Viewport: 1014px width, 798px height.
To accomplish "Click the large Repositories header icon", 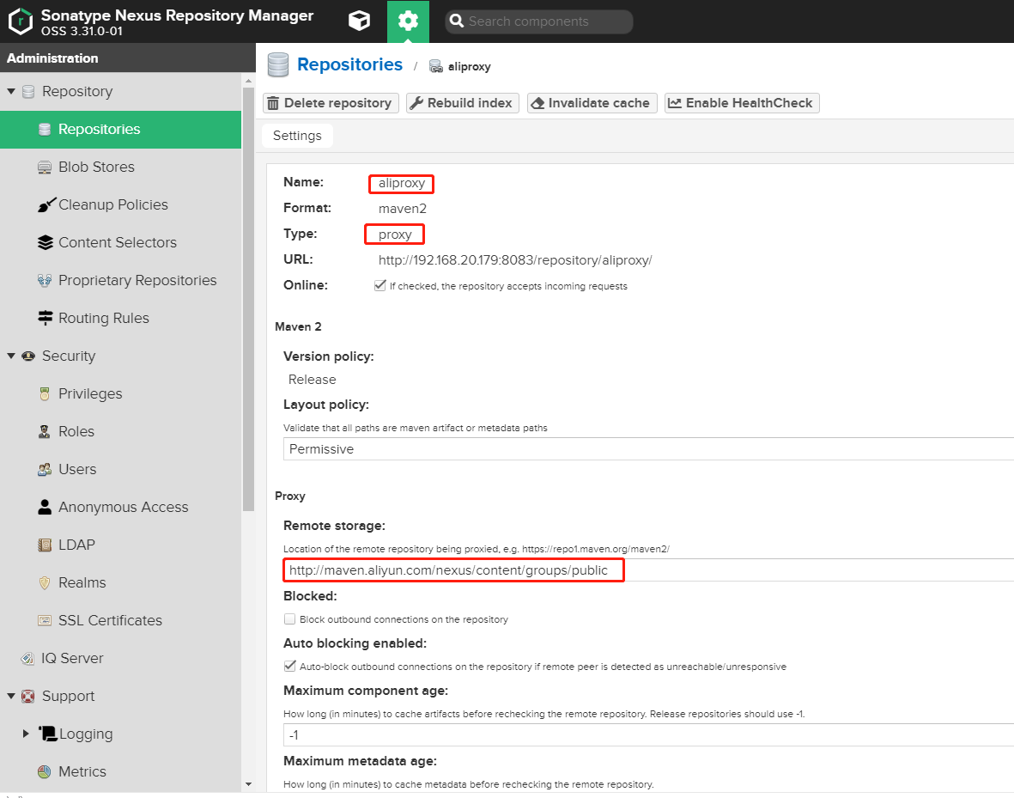I will (x=278, y=65).
